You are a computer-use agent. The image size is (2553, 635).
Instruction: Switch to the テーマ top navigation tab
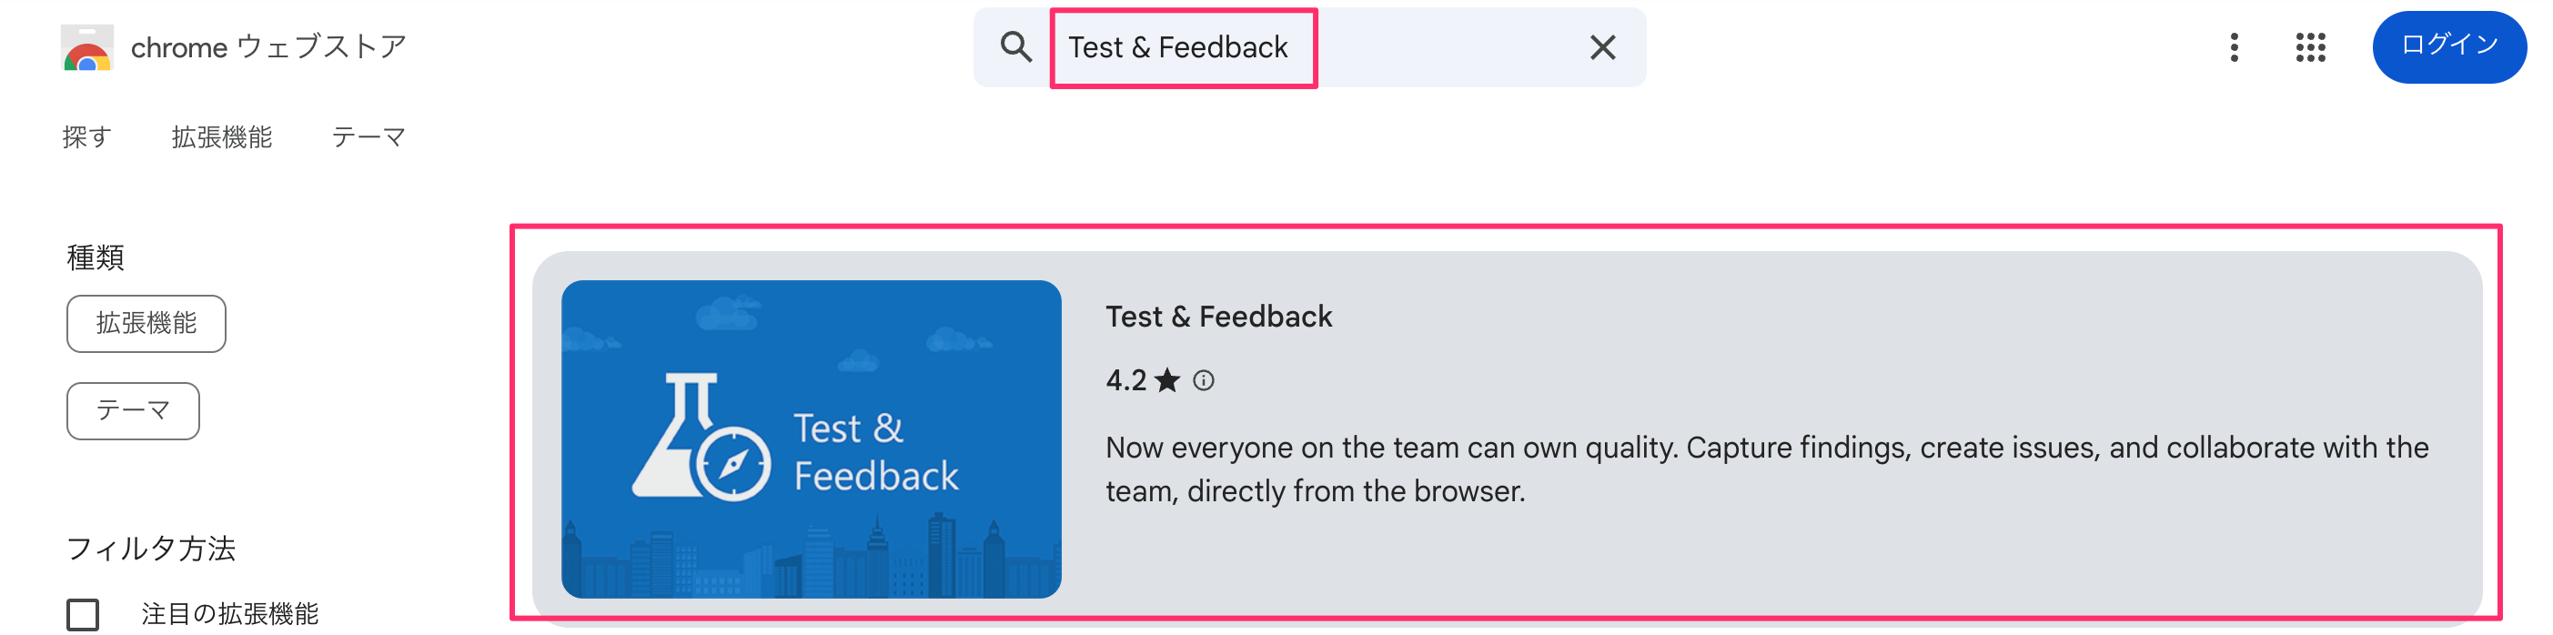click(368, 137)
